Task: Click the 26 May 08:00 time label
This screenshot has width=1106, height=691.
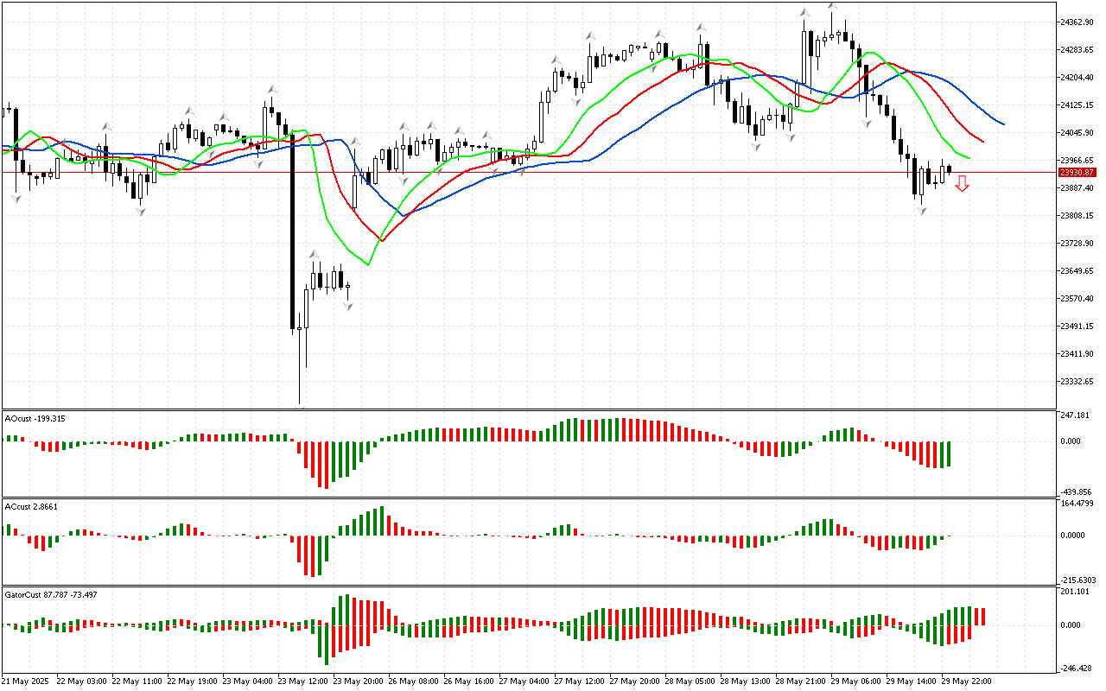Action: [414, 681]
